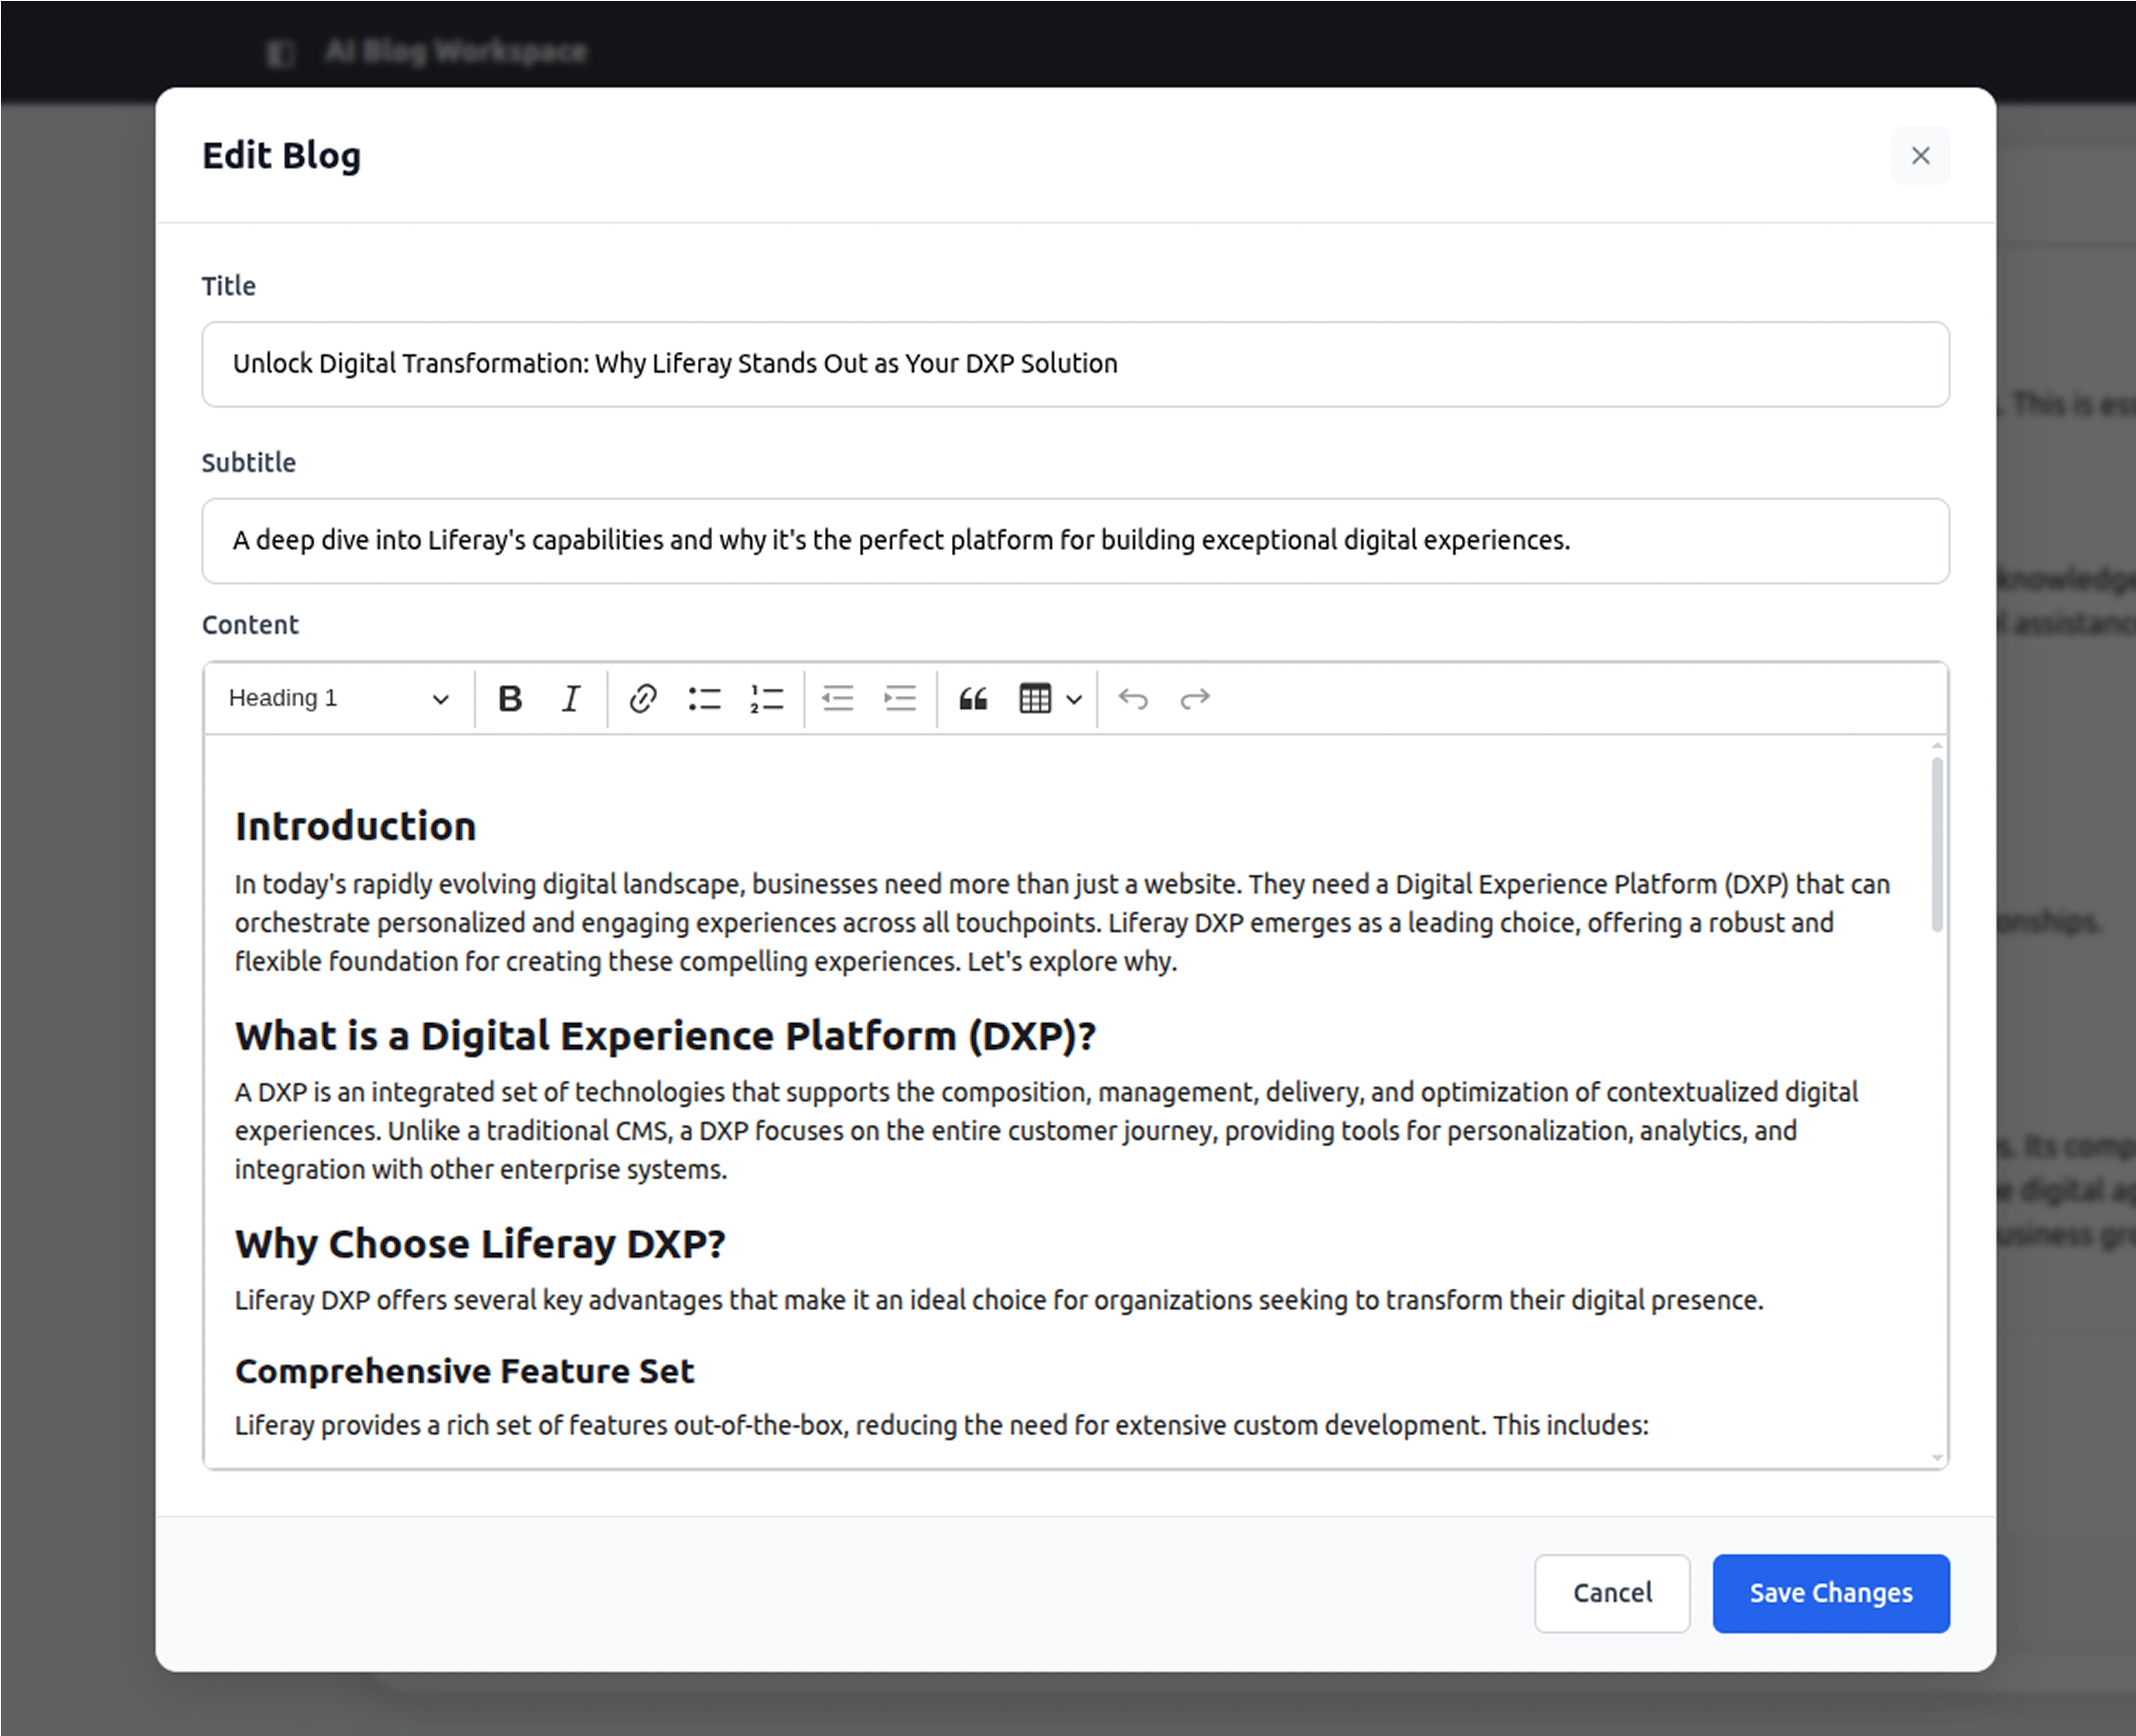The height and width of the screenshot is (1736, 2136).
Task: Click the 'Comprehensive Feature Set' heading
Action: [464, 1371]
